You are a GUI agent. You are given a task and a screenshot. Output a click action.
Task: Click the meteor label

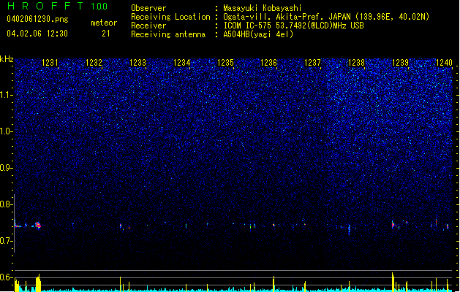pos(104,23)
